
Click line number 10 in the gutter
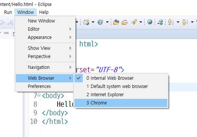pyautogui.click(x=33, y=122)
